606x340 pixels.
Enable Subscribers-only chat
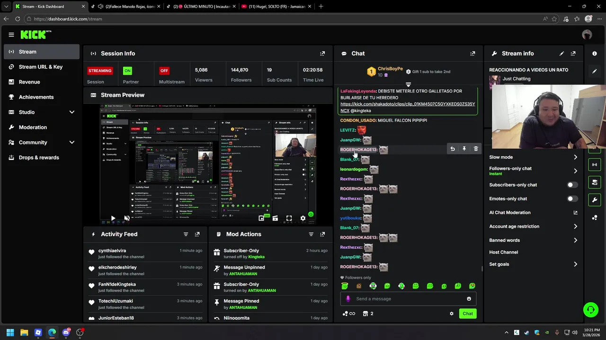pyautogui.click(x=572, y=185)
